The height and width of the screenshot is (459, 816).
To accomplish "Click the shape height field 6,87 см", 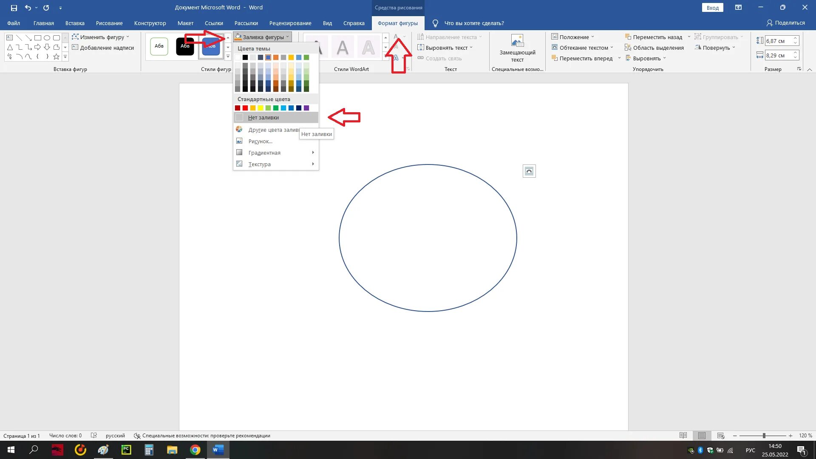I will [x=777, y=41].
